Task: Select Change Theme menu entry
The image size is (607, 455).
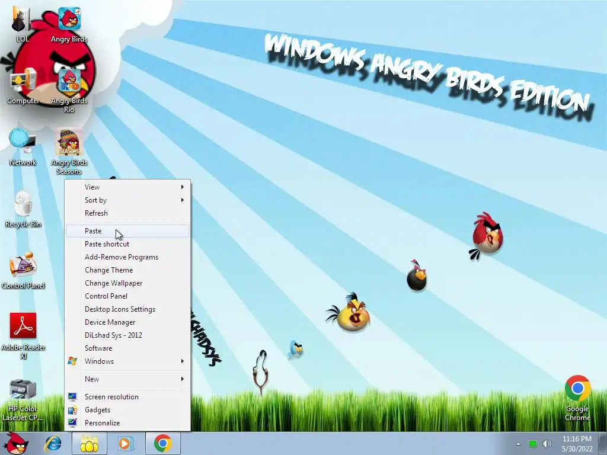Action: pyautogui.click(x=127, y=270)
